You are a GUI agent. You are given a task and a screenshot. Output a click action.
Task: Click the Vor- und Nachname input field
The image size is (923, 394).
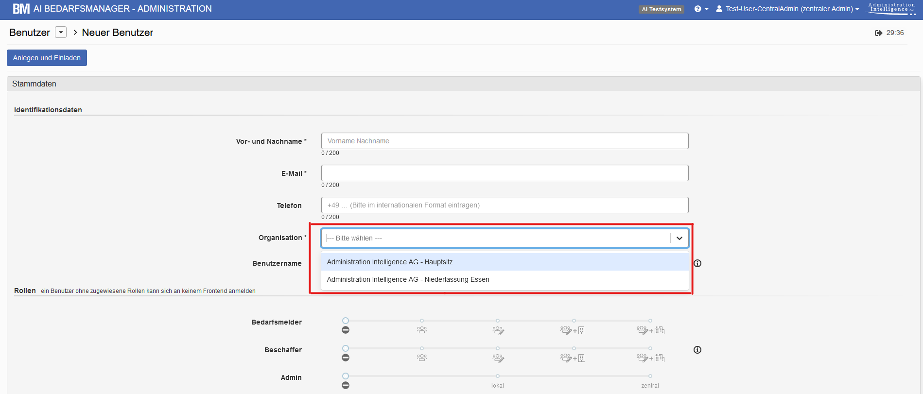pos(505,141)
